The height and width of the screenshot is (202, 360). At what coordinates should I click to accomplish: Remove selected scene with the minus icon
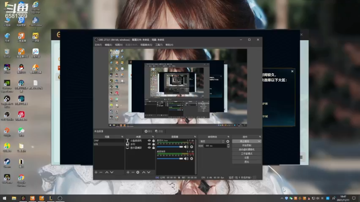[101, 172]
